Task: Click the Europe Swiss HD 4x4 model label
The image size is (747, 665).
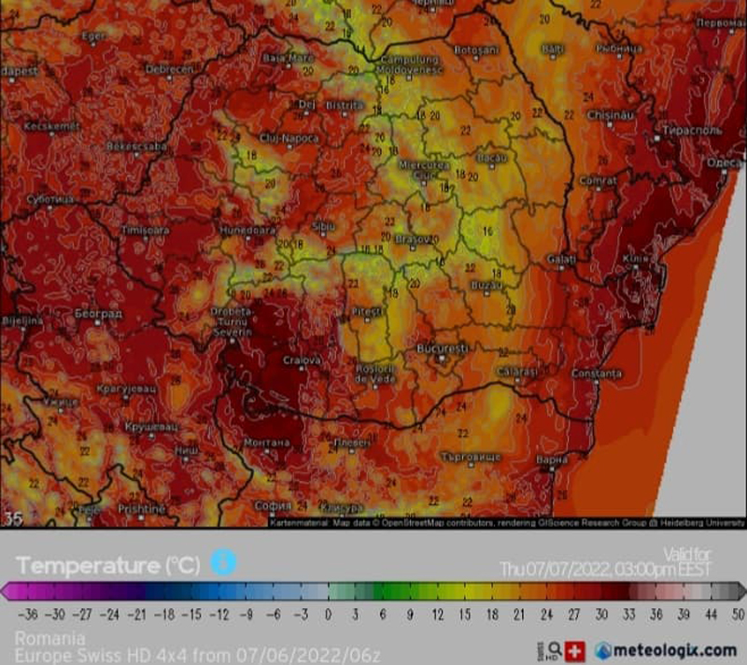Action: tap(196, 656)
